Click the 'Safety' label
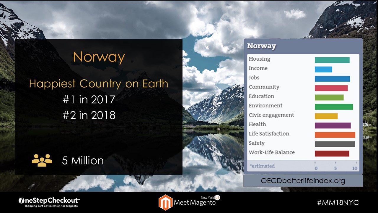 pos(257,143)
